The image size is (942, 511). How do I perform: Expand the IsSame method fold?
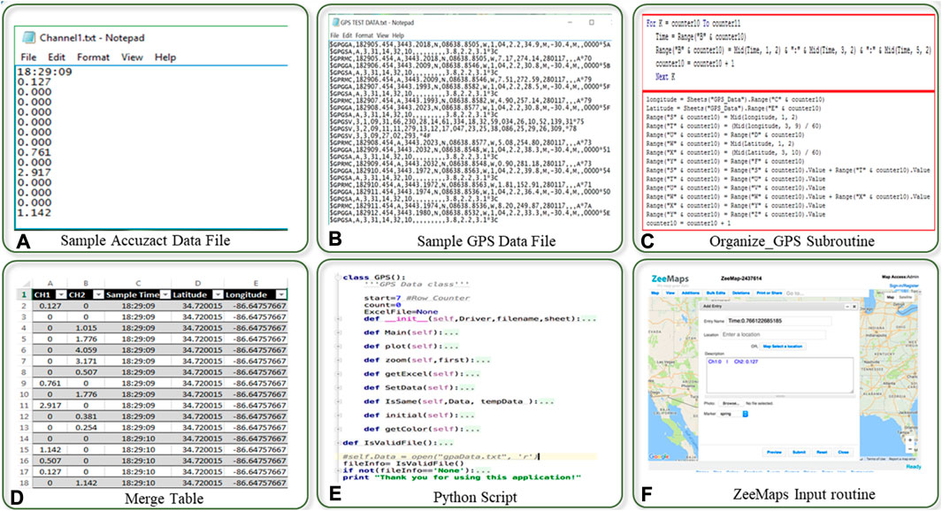click(x=339, y=401)
